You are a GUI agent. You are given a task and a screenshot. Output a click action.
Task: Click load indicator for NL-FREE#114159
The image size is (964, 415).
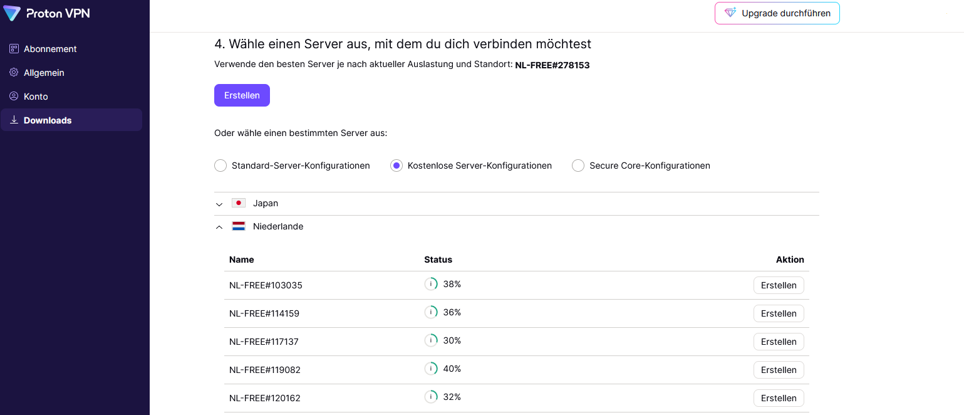(431, 312)
